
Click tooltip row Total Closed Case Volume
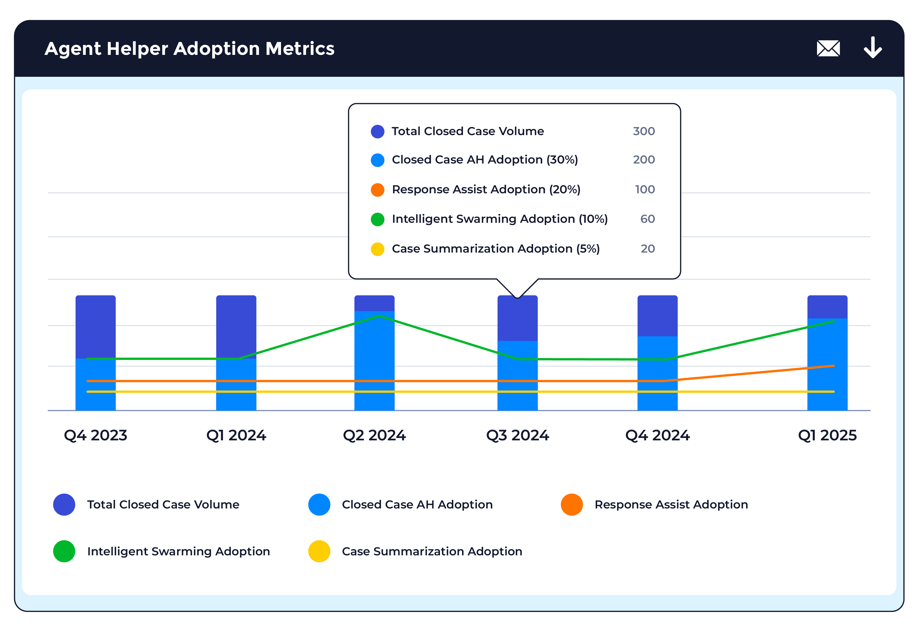(x=513, y=131)
